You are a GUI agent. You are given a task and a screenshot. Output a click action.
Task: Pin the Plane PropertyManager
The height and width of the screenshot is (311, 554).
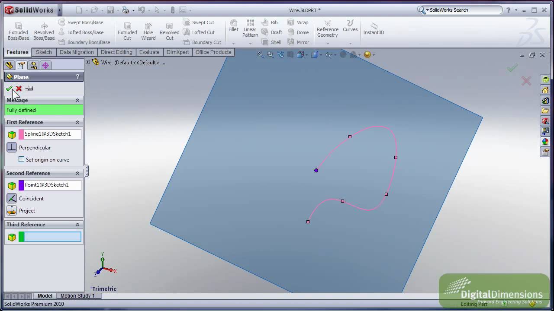(29, 89)
